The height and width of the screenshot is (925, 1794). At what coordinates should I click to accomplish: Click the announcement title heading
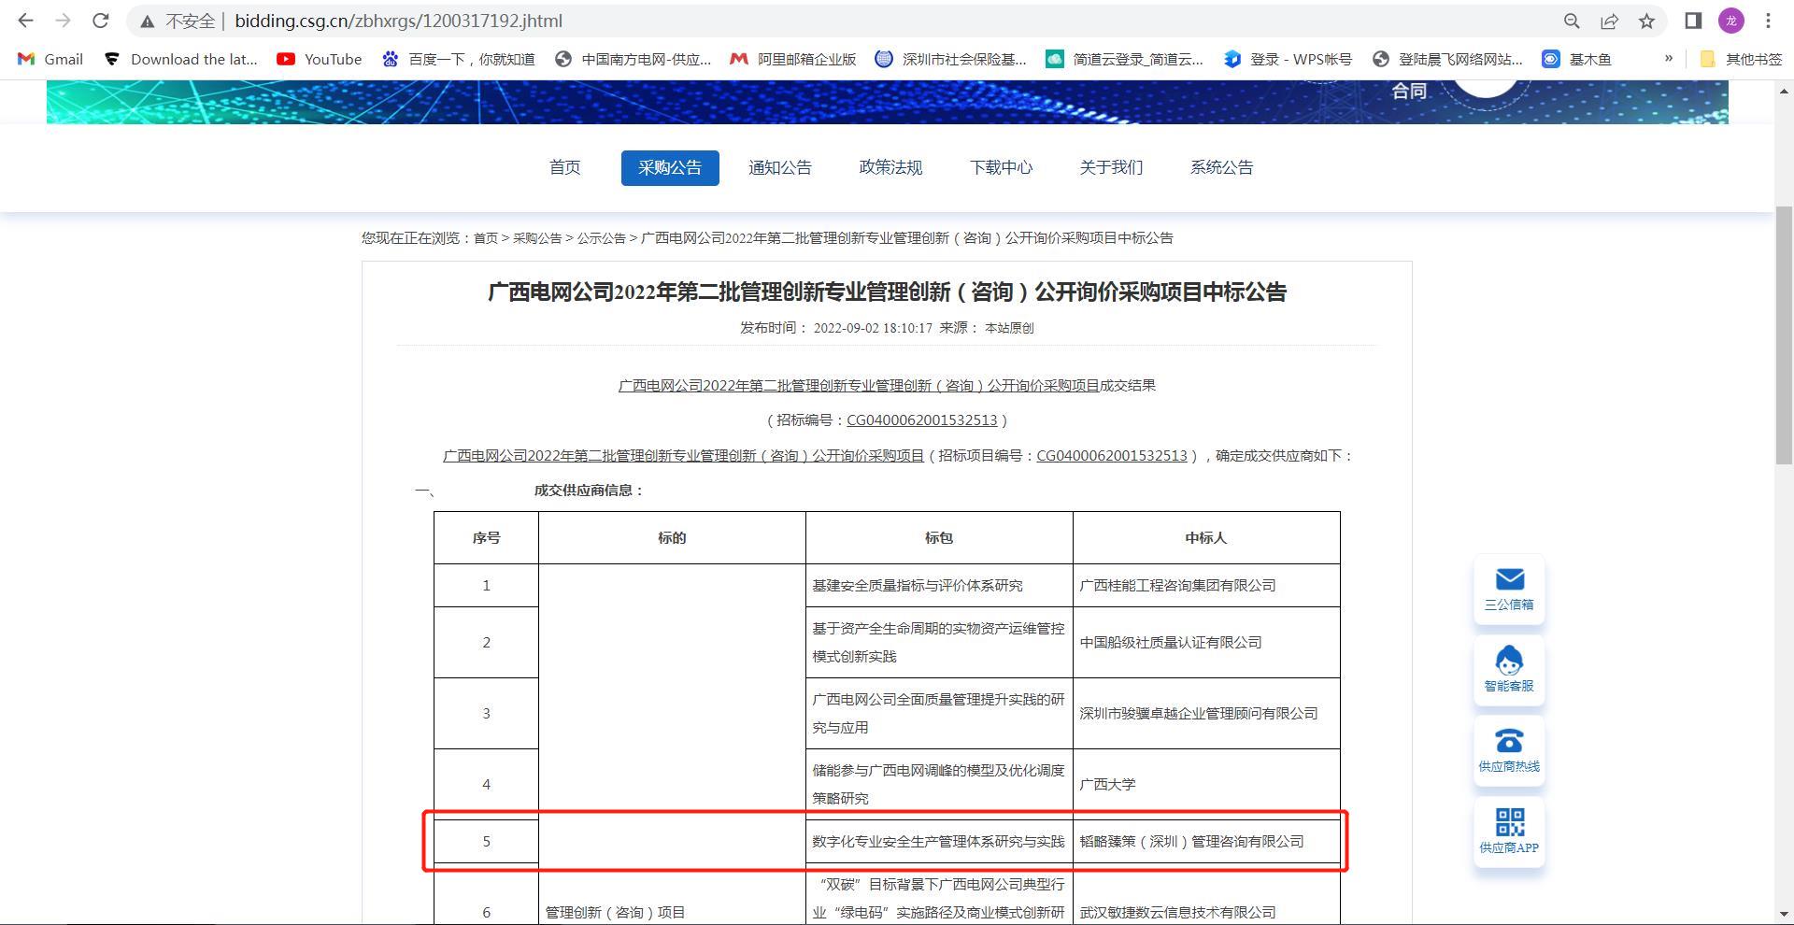(x=887, y=292)
